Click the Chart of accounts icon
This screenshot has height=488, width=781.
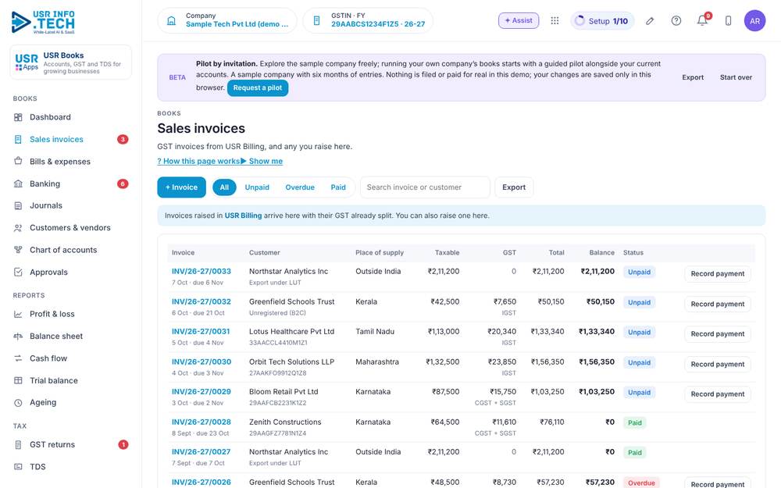tap(18, 250)
